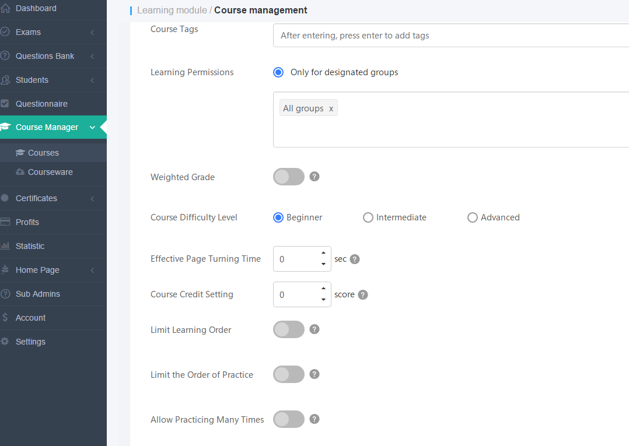Toggle Allow Practicing Many Times switch
The height and width of the screenshot is (446, 629).
tap(289, 419)
